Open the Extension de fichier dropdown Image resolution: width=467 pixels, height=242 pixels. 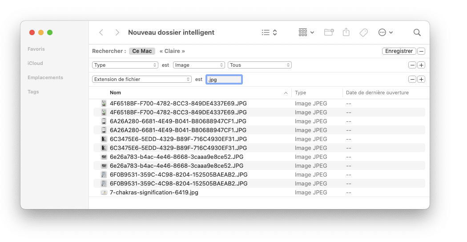tap(141, 79)
